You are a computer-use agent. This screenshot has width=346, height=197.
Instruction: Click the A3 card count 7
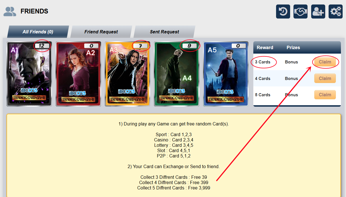coord(140,46)
